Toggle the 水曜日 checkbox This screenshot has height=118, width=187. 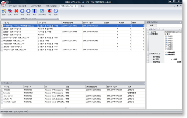pos(166,41)
